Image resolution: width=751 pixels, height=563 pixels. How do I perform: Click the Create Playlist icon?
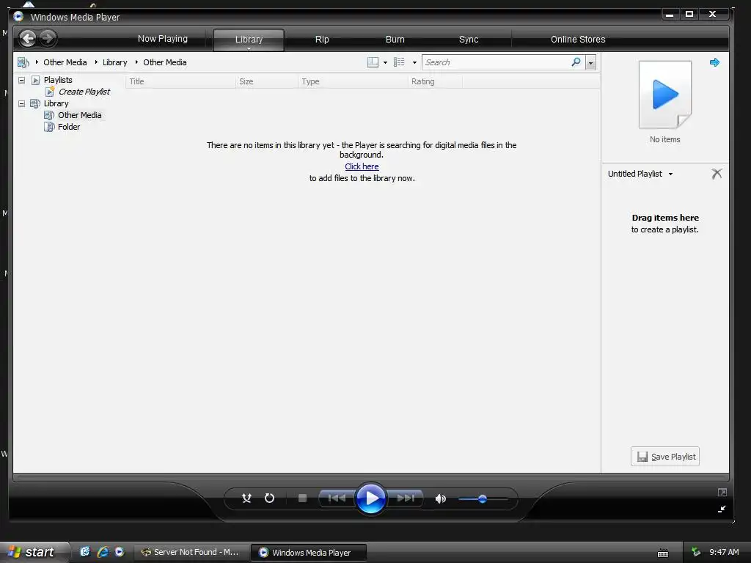coord(50,92)
